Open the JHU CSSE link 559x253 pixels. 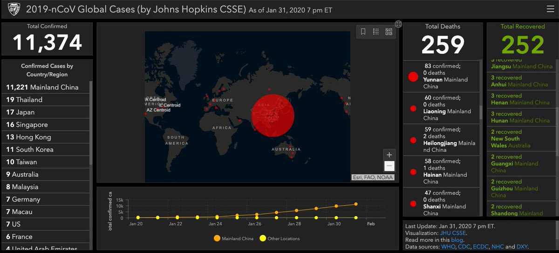tap(452, 233)
